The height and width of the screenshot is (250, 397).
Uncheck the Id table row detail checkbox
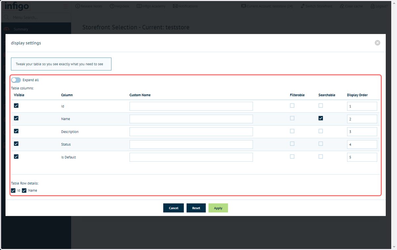click(13, 190)
